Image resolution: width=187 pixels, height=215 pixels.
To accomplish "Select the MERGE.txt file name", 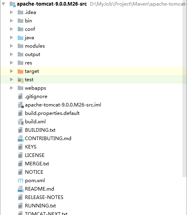I will tap(37, 164).
